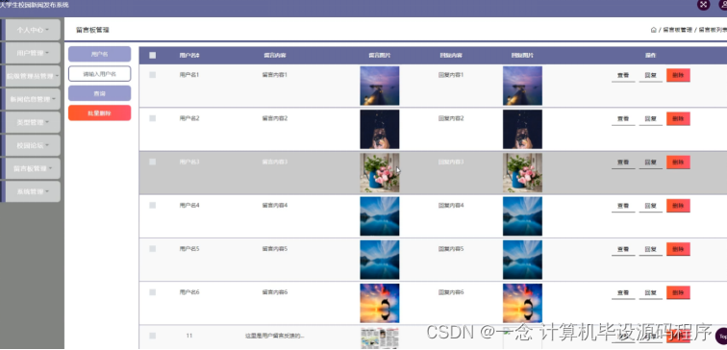
Task: Expand the 系统管理 sidebar menu
Action: (33, 191)
